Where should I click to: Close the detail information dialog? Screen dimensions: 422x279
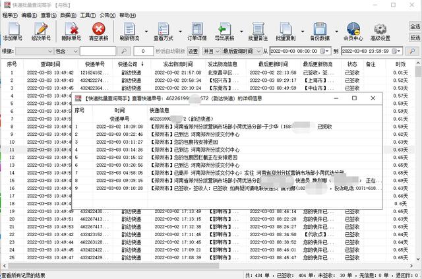coord(373,98)
